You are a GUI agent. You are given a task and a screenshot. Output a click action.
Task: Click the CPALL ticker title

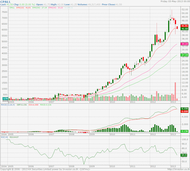tap(6, 2)
